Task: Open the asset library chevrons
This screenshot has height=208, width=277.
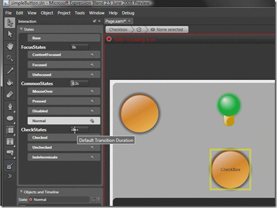Action: [x=10, y=176]
